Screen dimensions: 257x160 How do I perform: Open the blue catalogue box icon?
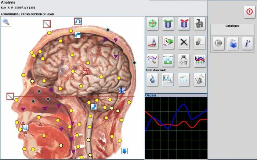tap(232, 43)
